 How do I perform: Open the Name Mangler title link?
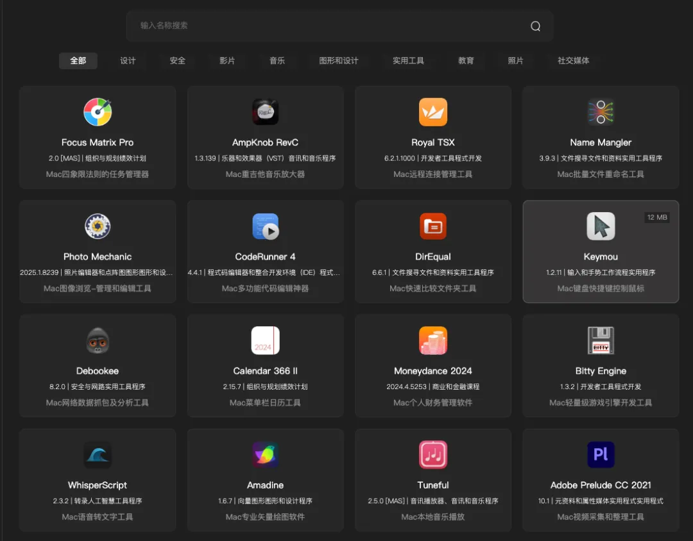[601, 143]
